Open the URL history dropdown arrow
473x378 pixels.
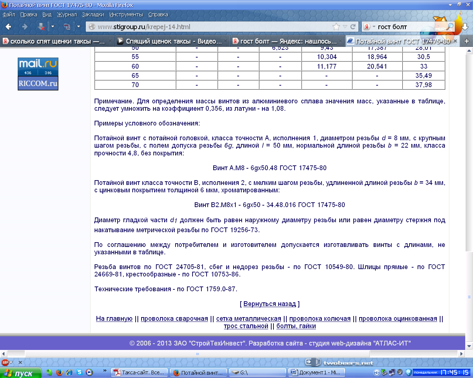coord(345,27)
